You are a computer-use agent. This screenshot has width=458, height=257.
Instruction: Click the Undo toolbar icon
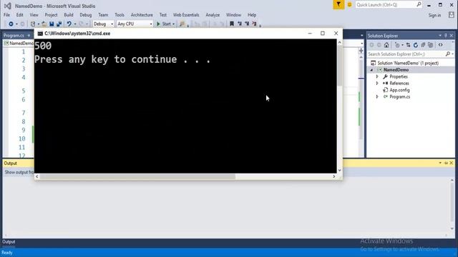(x=69, y=24)
